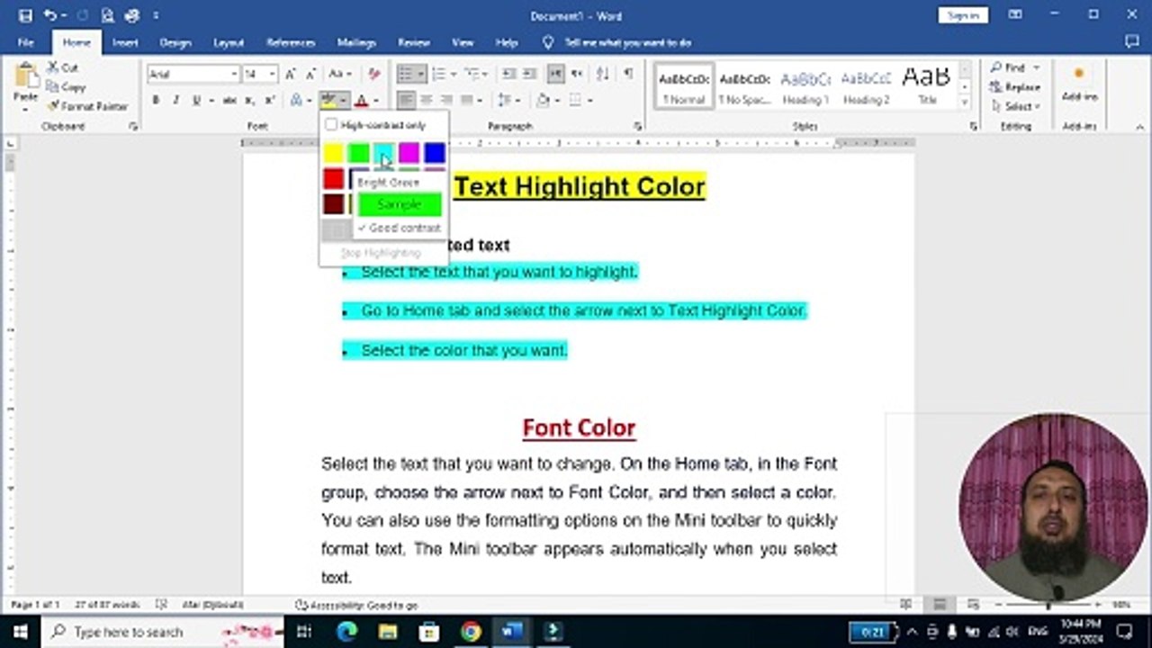This screenshot has width=1152, height=648.
Task: Sort the selected text
Action: (x=602, y=74)
